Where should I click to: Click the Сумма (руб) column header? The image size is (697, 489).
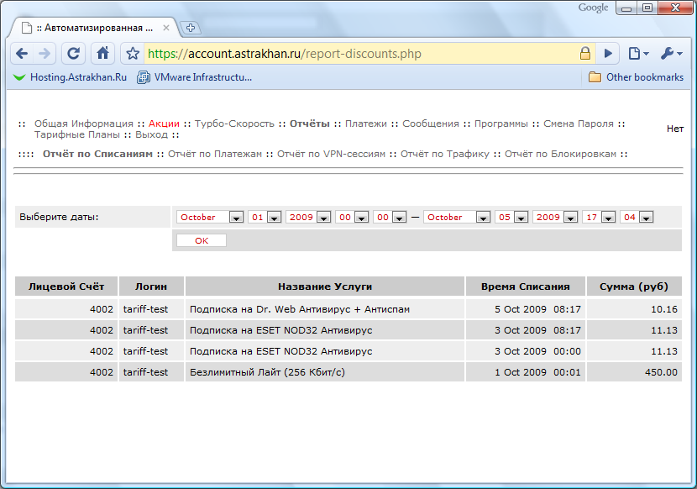[x=634, y=287]
